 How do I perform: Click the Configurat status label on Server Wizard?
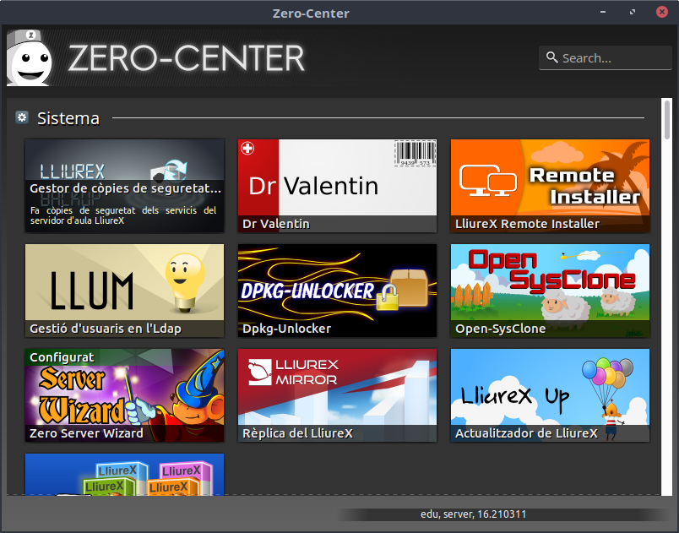(62, 357)
